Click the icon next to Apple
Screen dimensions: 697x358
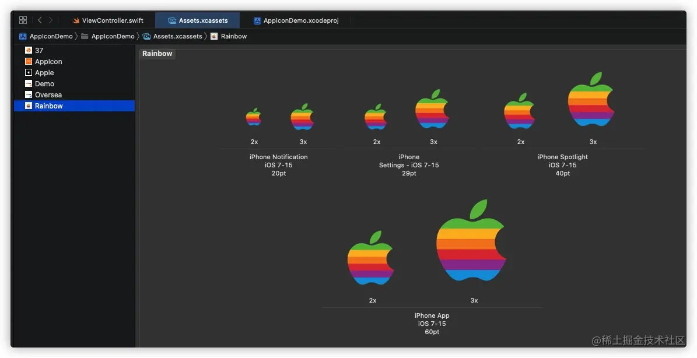(29, 72)
